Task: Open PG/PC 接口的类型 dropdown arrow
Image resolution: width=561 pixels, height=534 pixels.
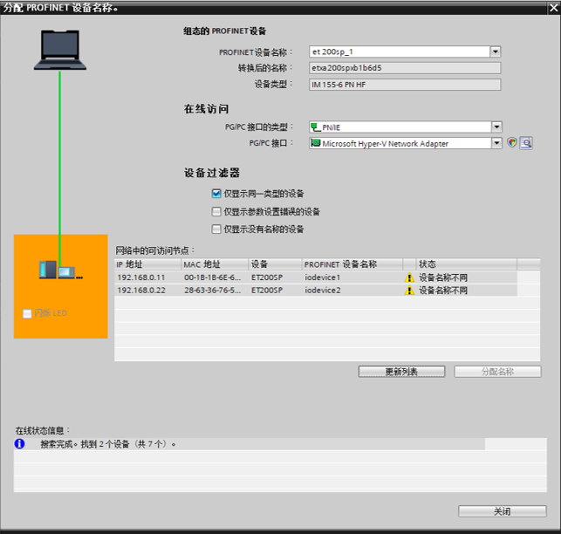Action: (x=496, y=127)
